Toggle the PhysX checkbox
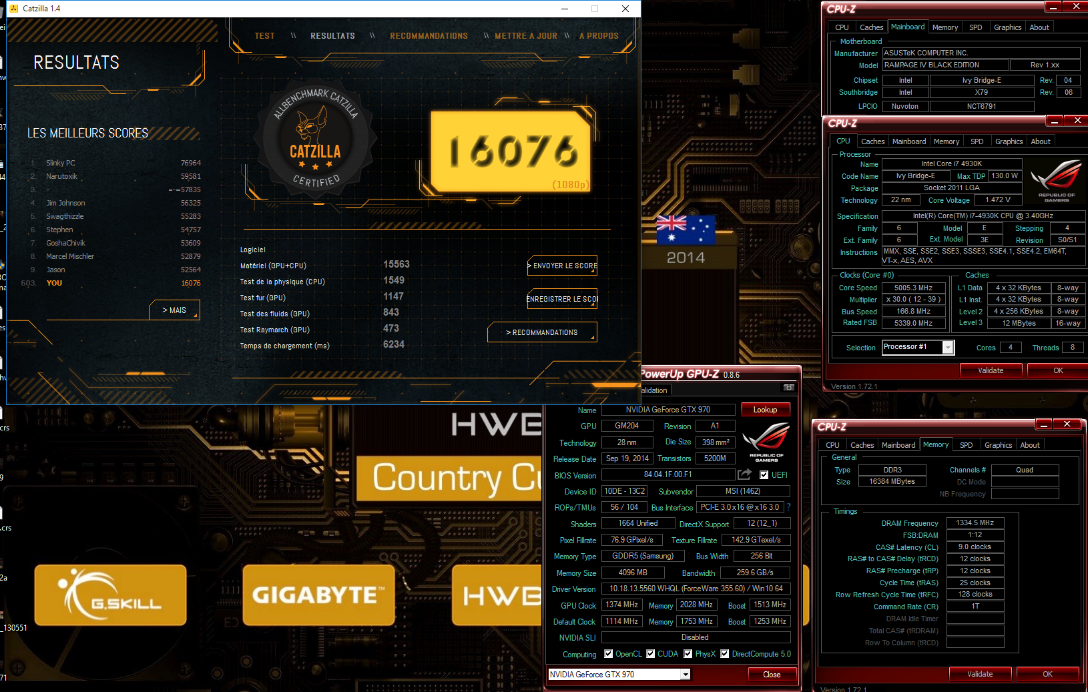Screen dimensions: 1088x692 pyautogui.click(x=688, y=654)
